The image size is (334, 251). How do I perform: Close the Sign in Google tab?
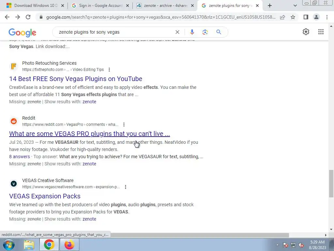pyautogui.click(x=128, y=6)
